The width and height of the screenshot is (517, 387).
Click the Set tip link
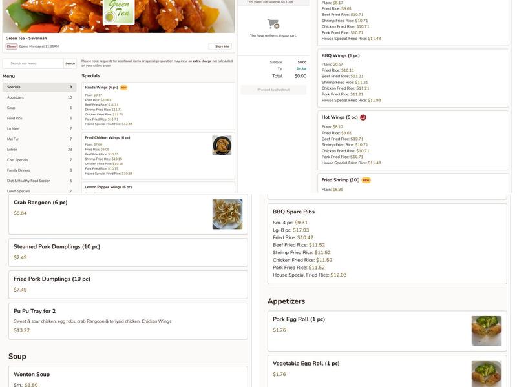click(x=301, y=68)
